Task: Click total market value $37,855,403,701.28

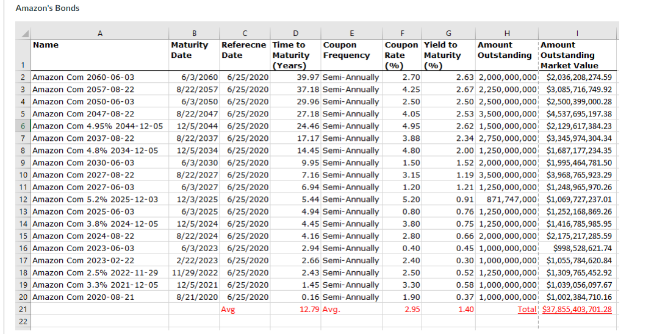Action: pos(577,310)
